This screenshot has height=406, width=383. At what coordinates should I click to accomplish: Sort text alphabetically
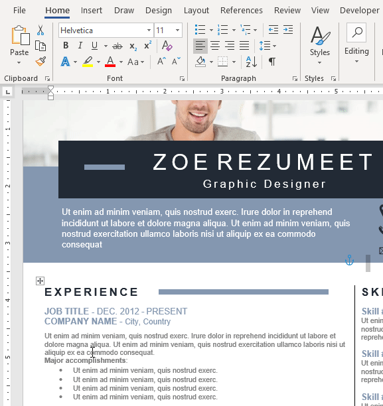tap(252, 62)
